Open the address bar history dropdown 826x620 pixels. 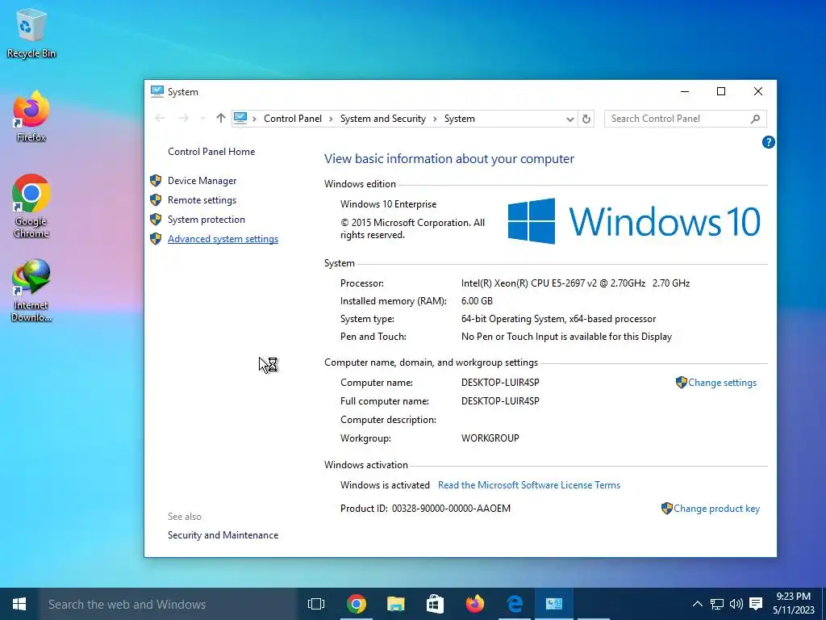pos(570,119)
